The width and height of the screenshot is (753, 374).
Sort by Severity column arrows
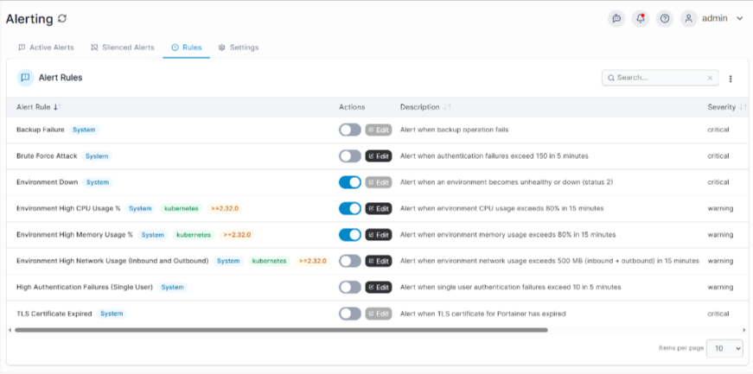[x=743, y=107]
